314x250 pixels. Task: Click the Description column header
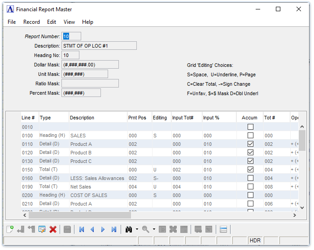[82, 118]
